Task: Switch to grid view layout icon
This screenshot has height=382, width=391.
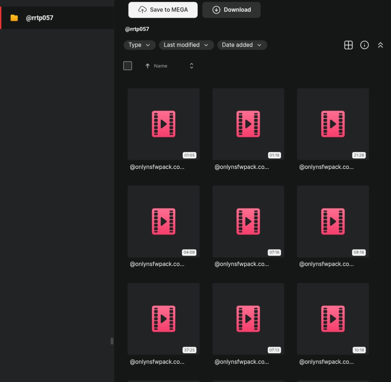Action: tap(348, 45)
